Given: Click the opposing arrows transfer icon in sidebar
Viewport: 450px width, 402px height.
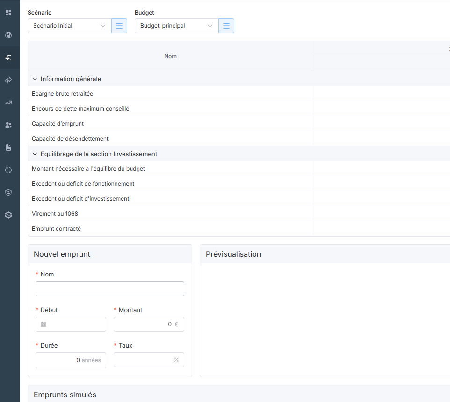Looking at the screenshot, I should (x=8, y=80).
